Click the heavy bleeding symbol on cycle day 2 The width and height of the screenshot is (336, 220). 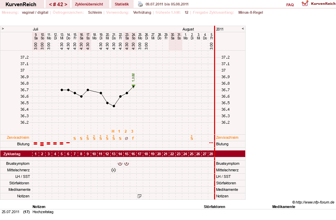pos(42,144)
